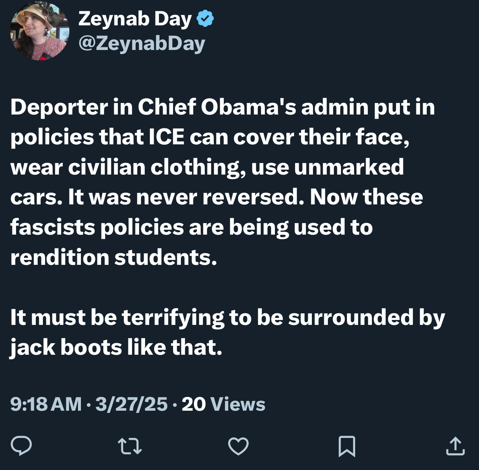Click the 3/27/25 post date
479x470 pixels.
tap(131, 404)
